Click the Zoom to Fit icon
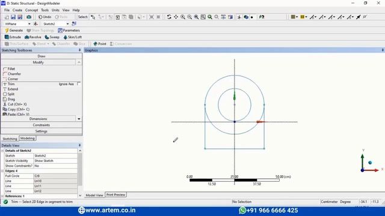 coord(197,17)
